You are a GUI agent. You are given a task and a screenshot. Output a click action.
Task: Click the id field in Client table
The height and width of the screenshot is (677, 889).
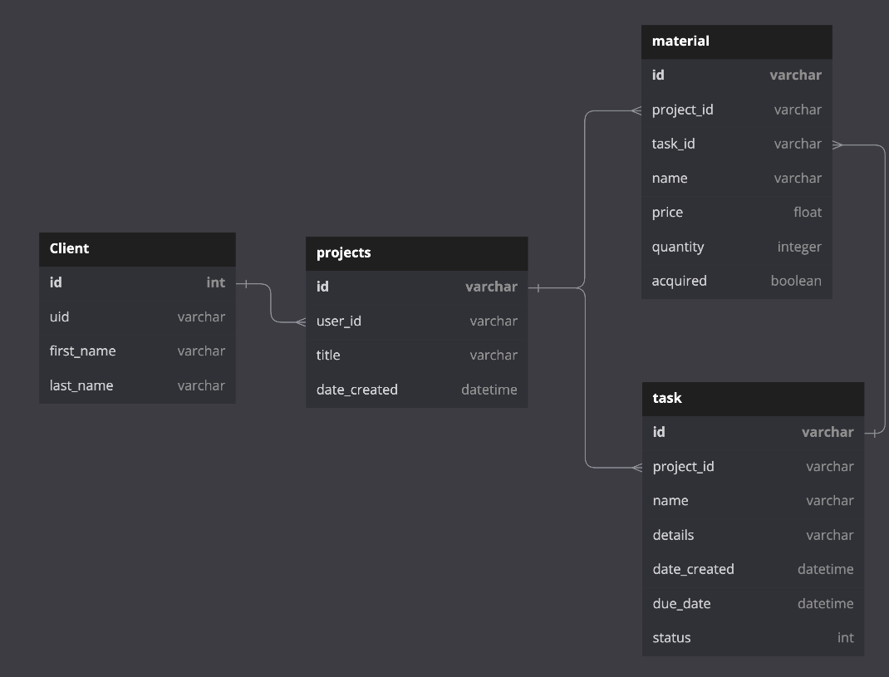(x=56, y=282)
